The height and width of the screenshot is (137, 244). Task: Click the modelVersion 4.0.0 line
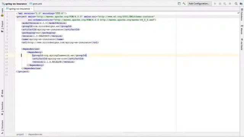coord(44,23)
